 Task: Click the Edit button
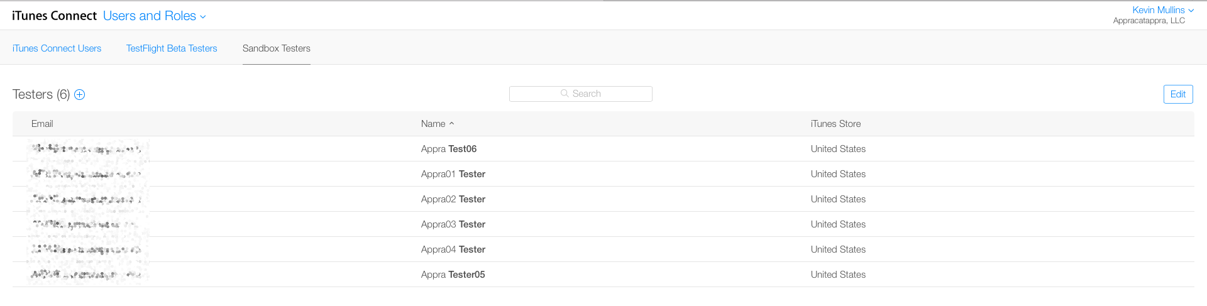[1177, 94]
